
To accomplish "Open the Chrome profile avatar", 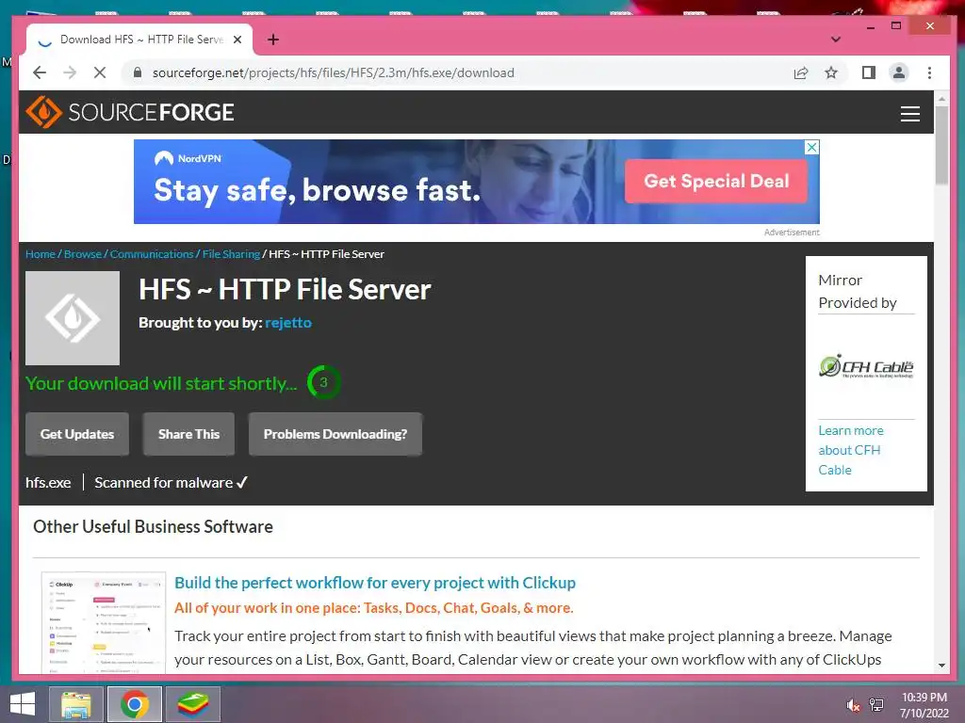I will (898, 72).
